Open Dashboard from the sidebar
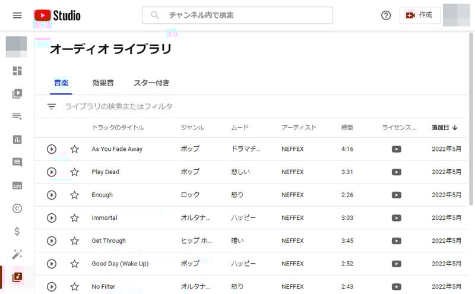Viewport: 475px width, 294px height. [17, 71]
